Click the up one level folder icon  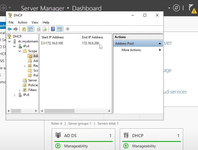pyautogui.click(x=24, y=29)
